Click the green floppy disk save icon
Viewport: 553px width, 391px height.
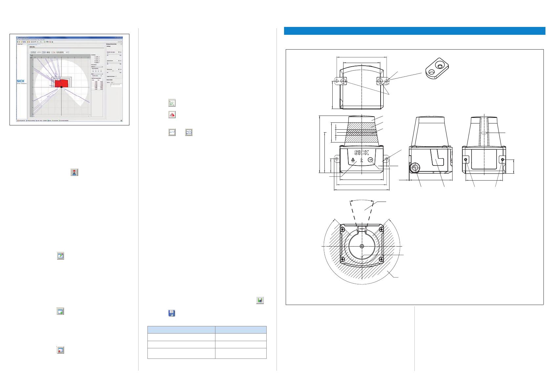pos(260,300)
